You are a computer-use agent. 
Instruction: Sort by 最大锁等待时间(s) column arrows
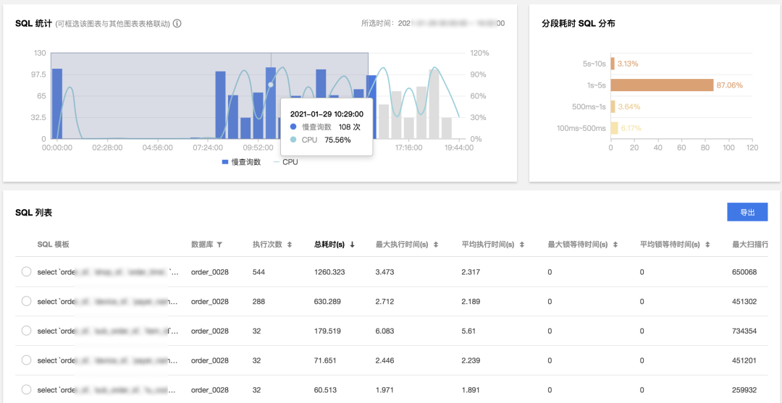click(x=615, y=245)
